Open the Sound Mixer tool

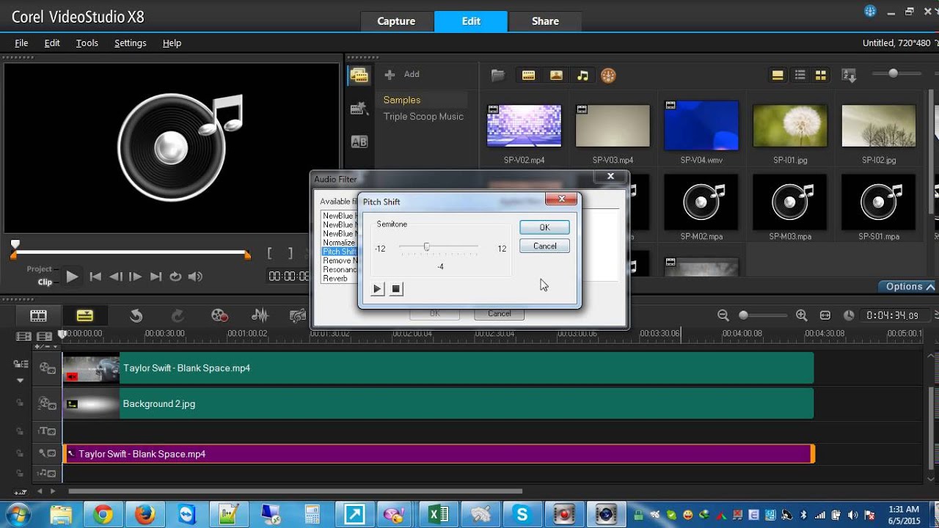260,316
